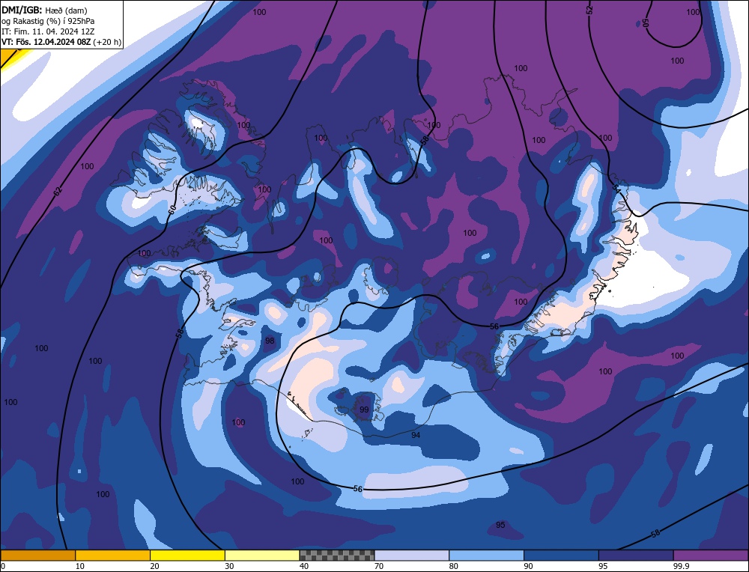The width and height of the screenshot is (749, 572).
Task: Click the '52' contour label
Action: 589,9
